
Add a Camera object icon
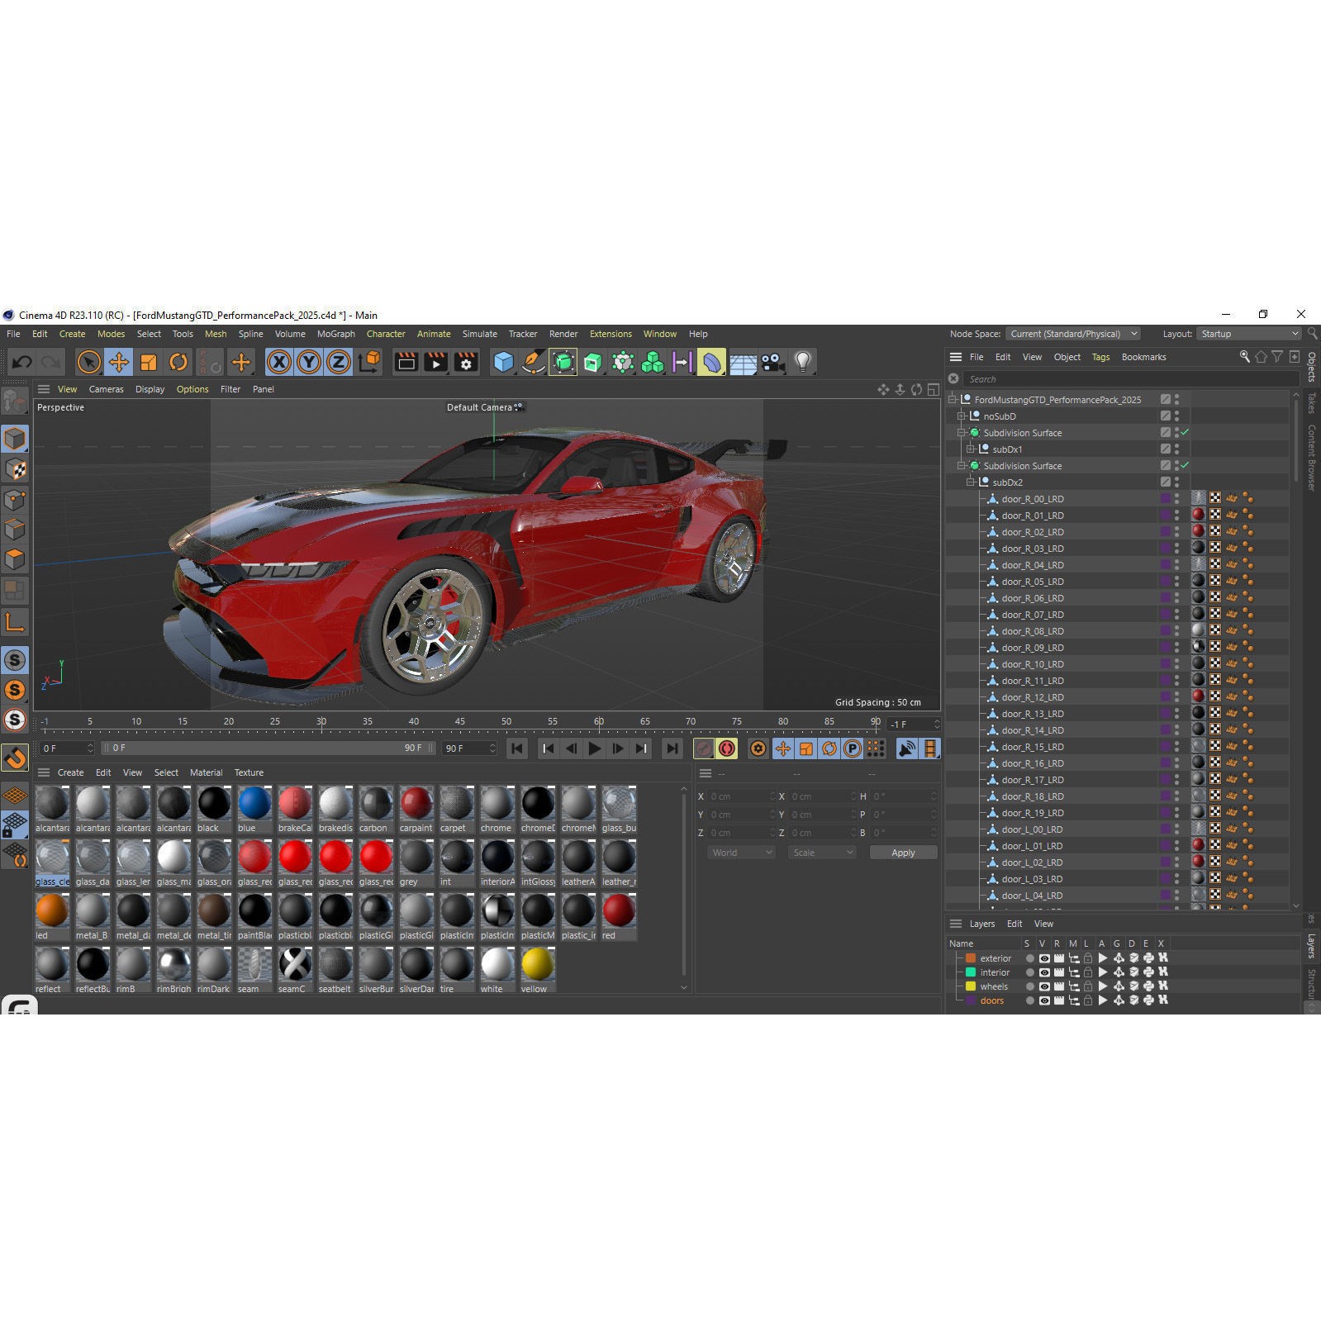(772, 362)
